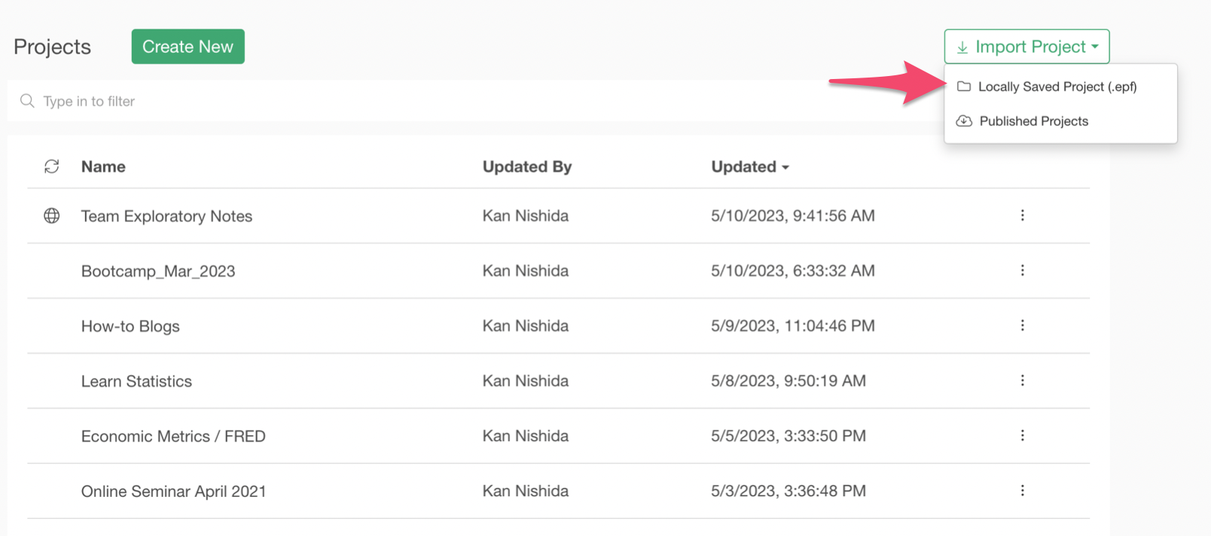1211x536 pixels.
Task: Toggle the Import Project dropdown button
Action: pos(1026,47)
